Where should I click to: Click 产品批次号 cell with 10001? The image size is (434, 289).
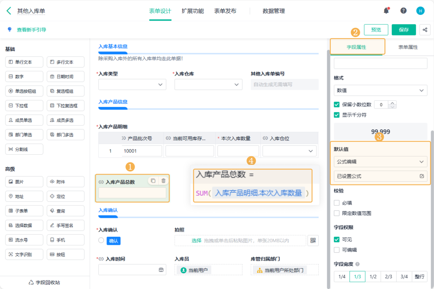pos(142,151)
